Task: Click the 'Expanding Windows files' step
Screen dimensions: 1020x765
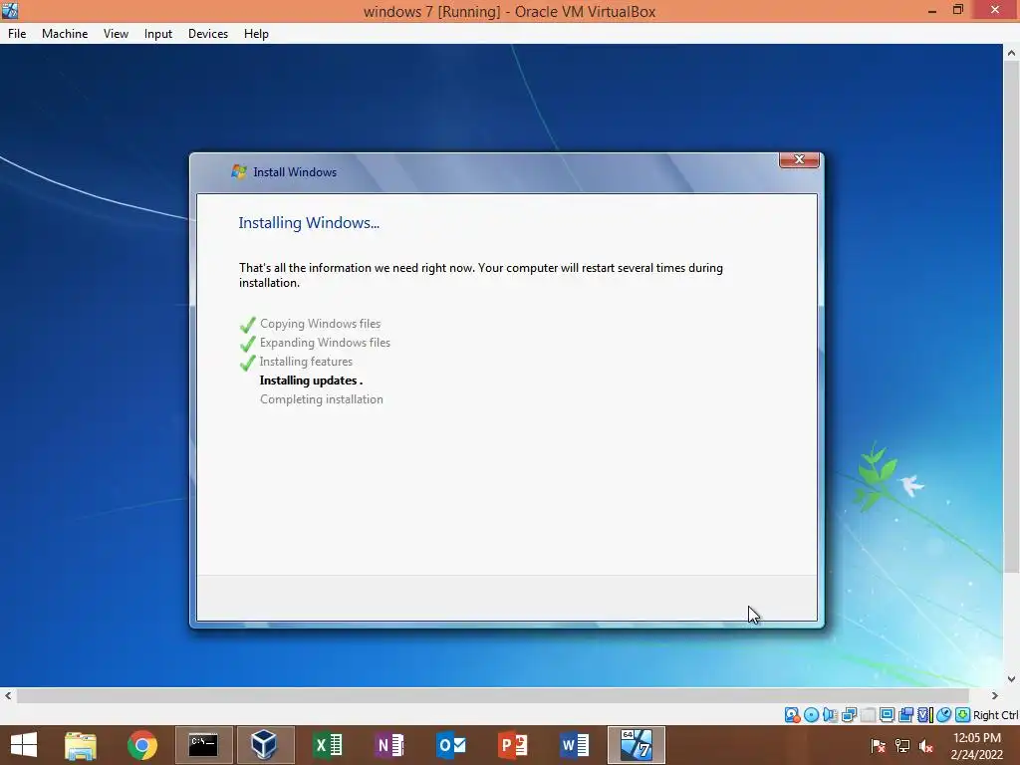Action: click(325, 343)
